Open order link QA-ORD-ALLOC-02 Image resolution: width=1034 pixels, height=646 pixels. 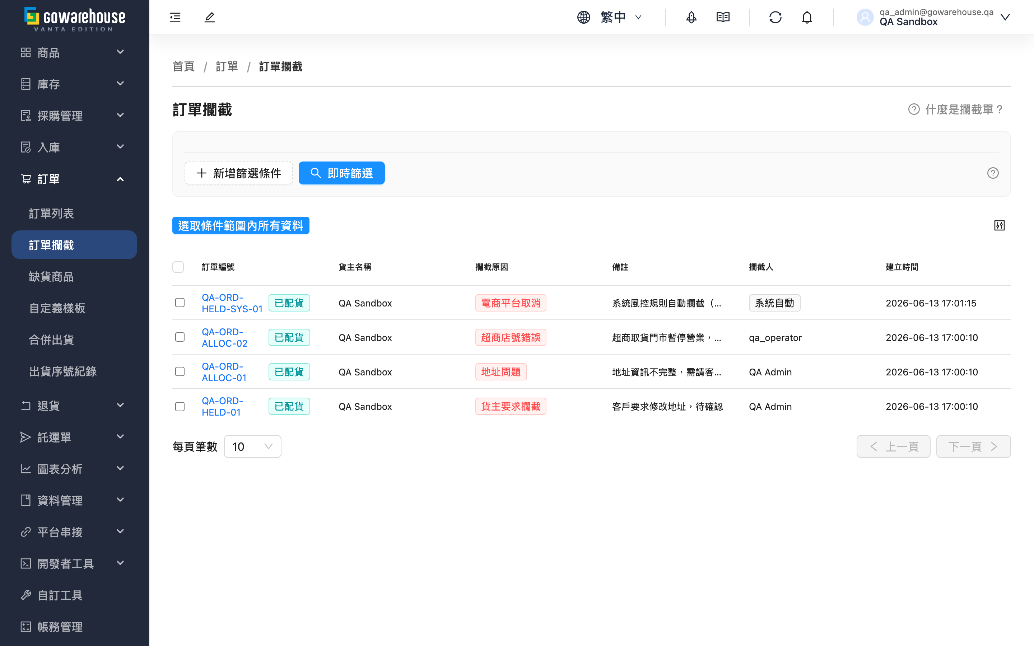[x=225, y=337]
